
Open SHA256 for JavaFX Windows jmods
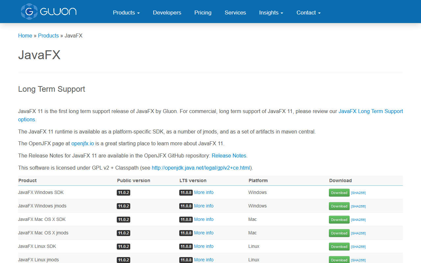358,206
